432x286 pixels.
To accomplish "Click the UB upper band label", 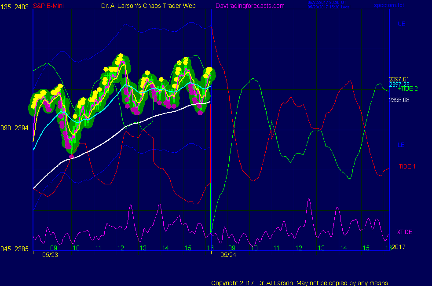I will (401, 24).
